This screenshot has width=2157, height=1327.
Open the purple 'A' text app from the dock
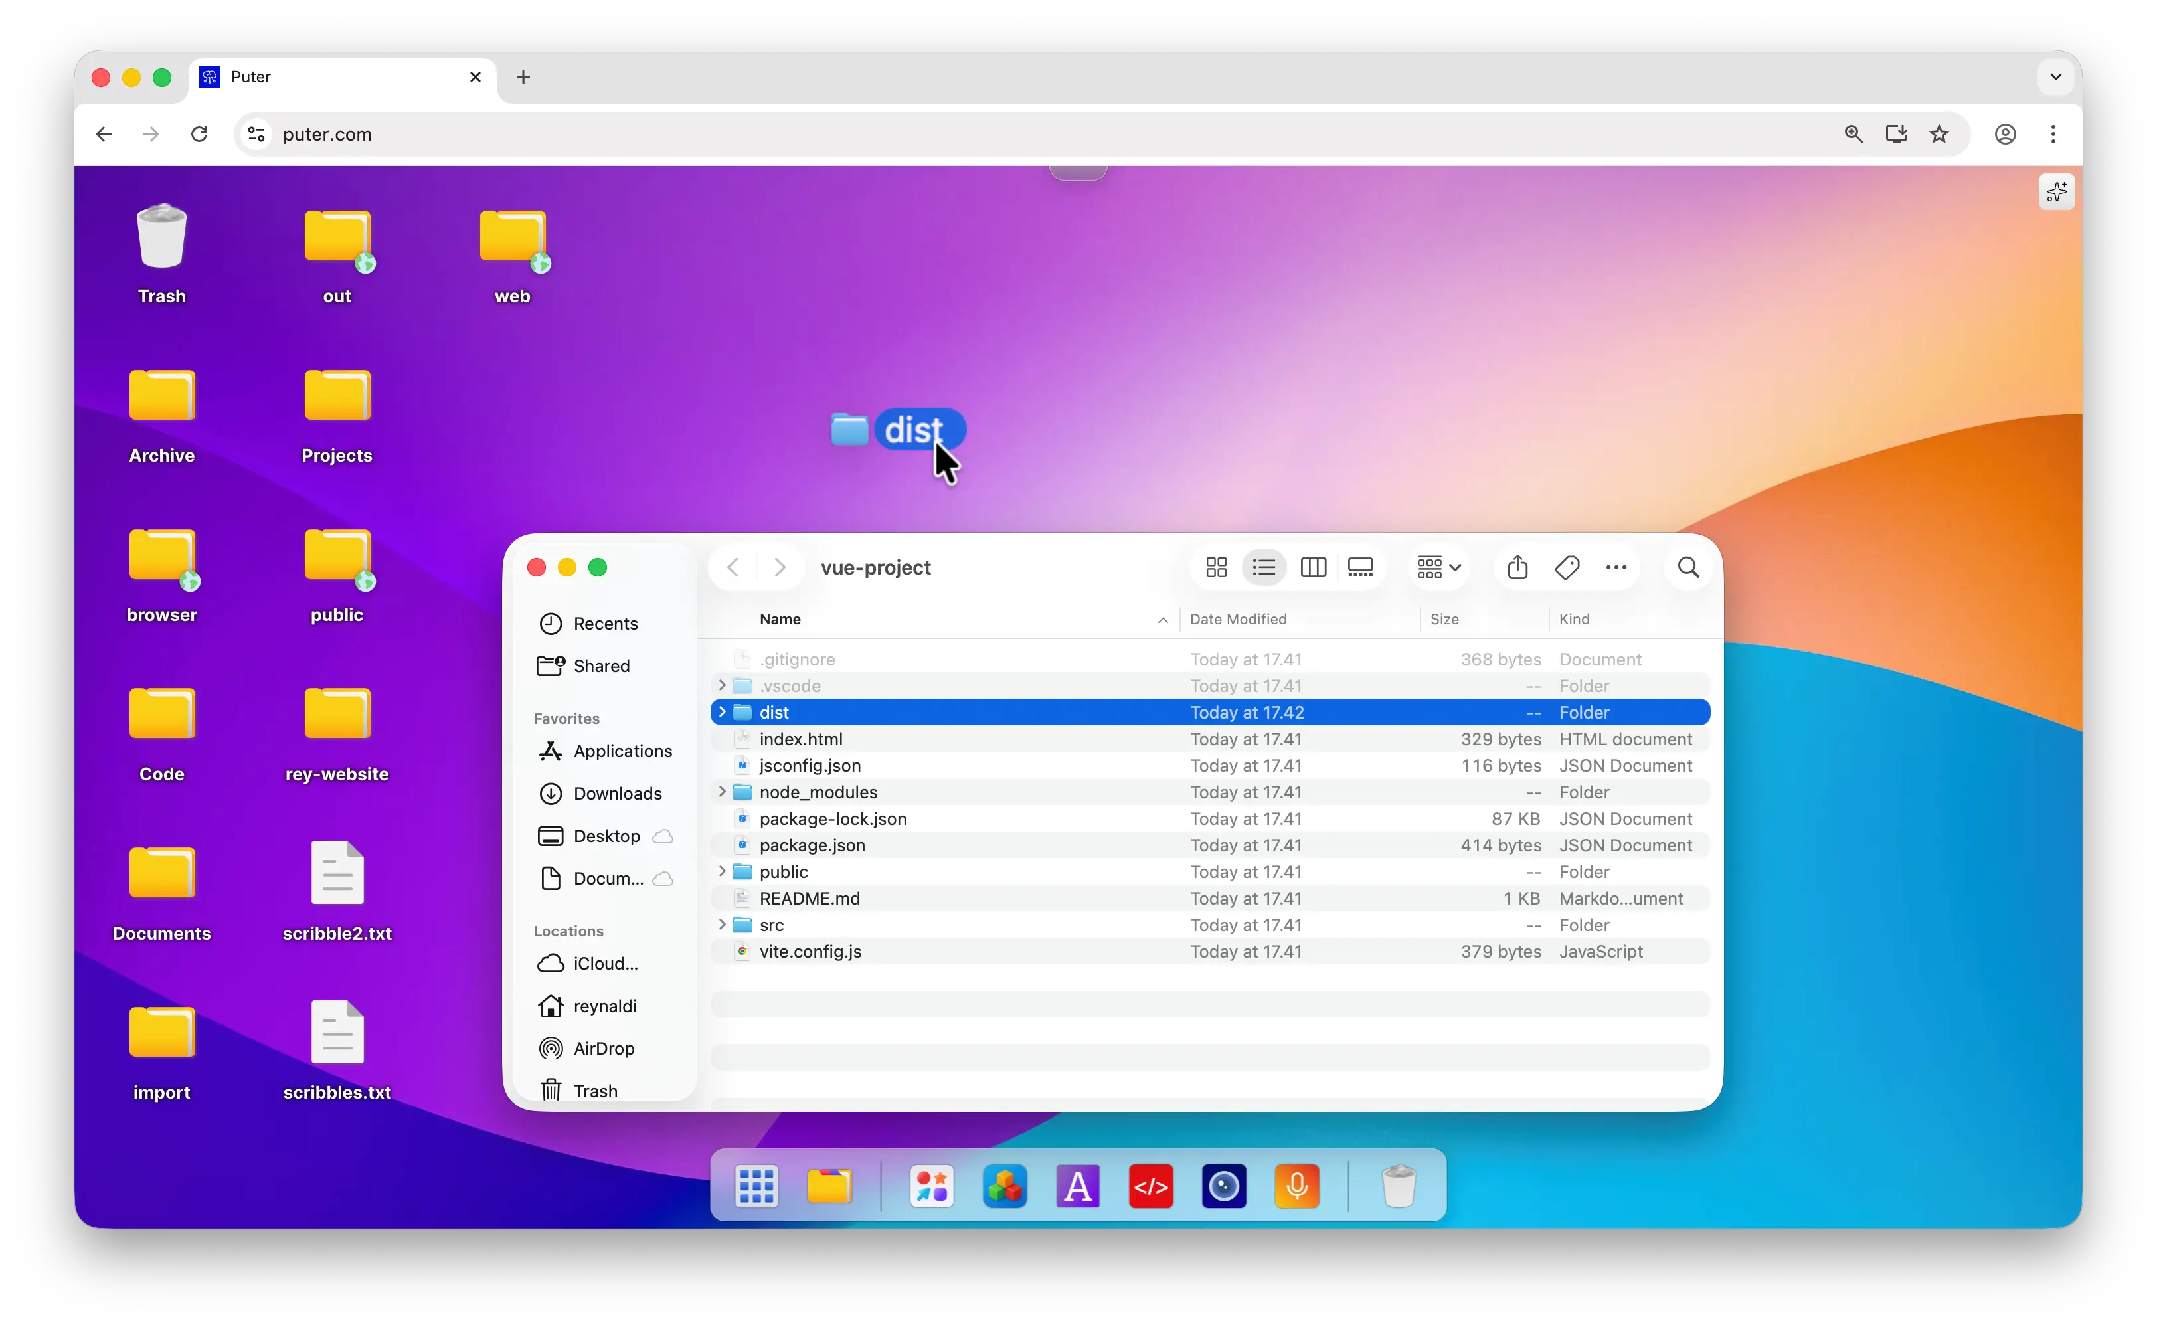point(1078,1186)
